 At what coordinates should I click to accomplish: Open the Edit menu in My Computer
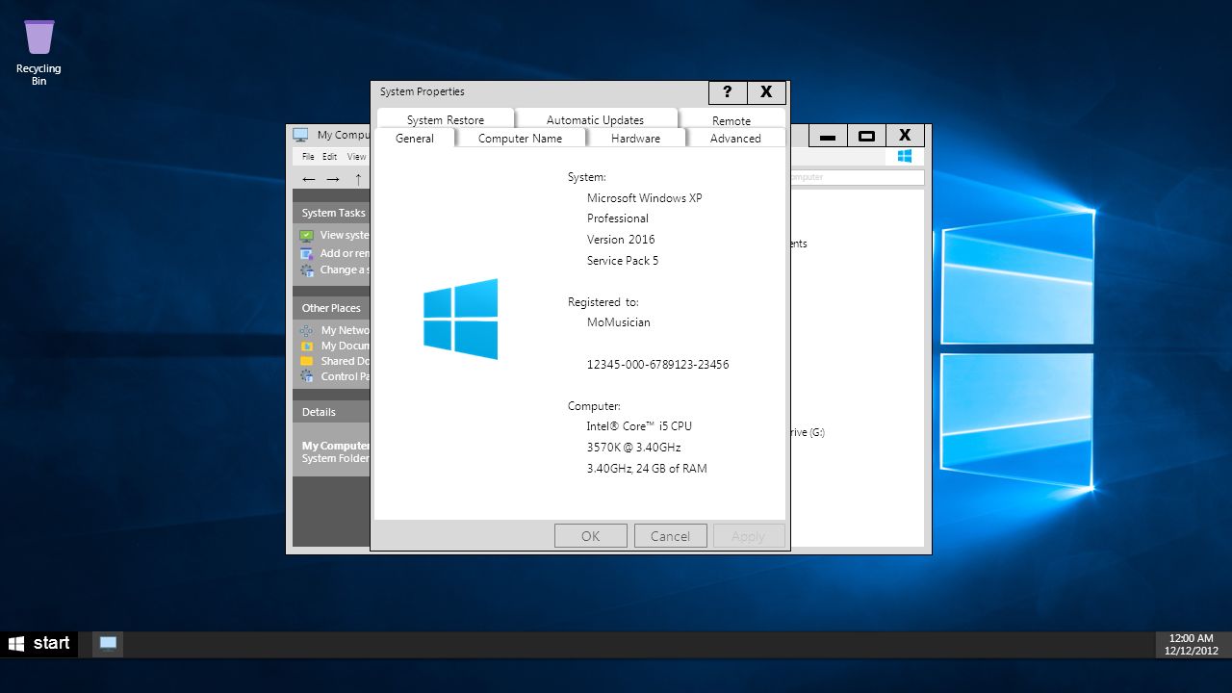329,156
